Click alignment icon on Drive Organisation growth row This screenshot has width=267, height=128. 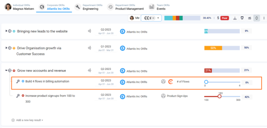[90, 48]
